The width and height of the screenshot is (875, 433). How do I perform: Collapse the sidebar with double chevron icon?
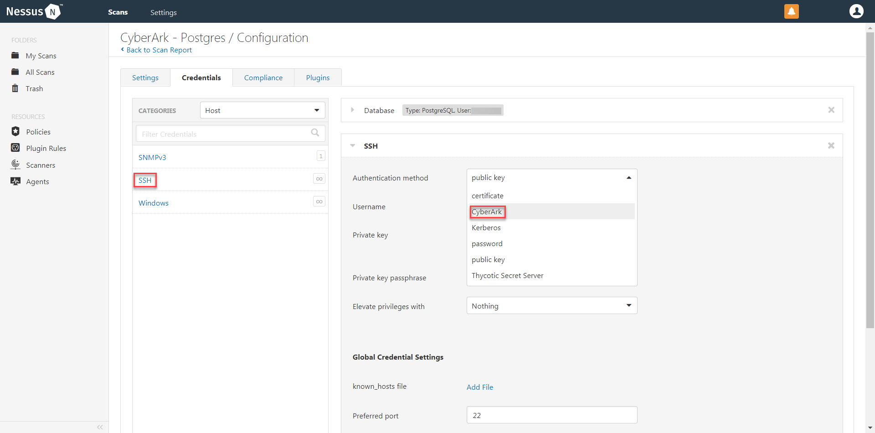(x=100, y=427)
